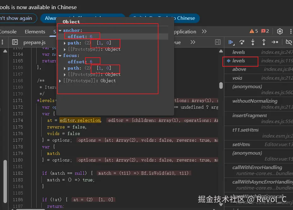Click the left panel vertical scrollbar
Image resolution: width=293 pixels, height=210 pixels.
tap(5, 181)
